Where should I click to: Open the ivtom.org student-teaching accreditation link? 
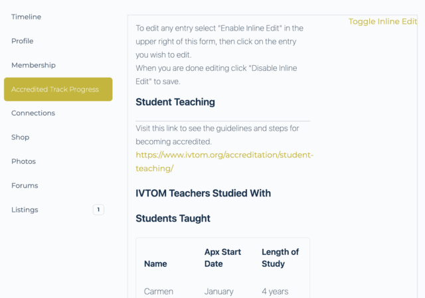click(x=224, y=161)
